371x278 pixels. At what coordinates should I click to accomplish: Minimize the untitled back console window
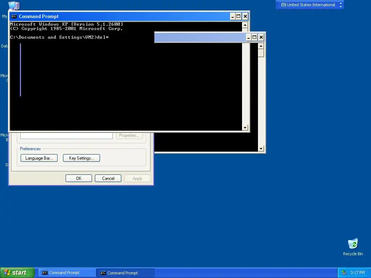[249, 37]
